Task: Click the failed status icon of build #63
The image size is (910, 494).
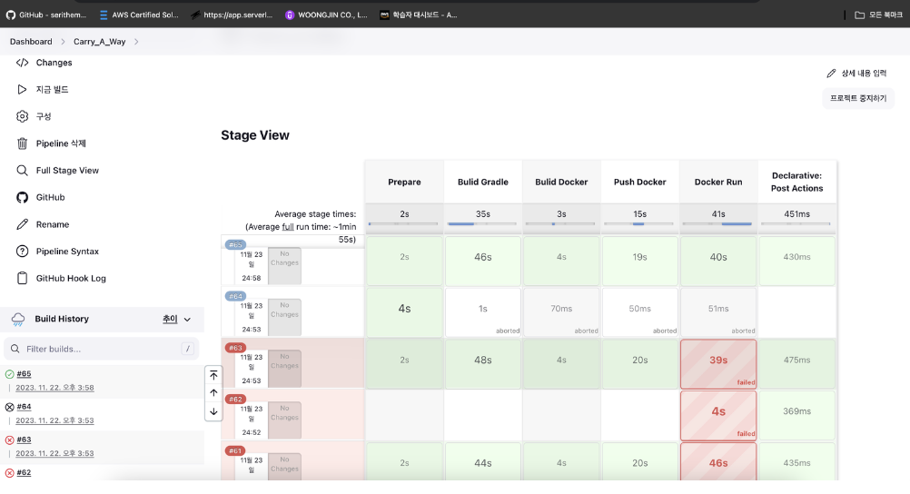Action: click(9, 440)
